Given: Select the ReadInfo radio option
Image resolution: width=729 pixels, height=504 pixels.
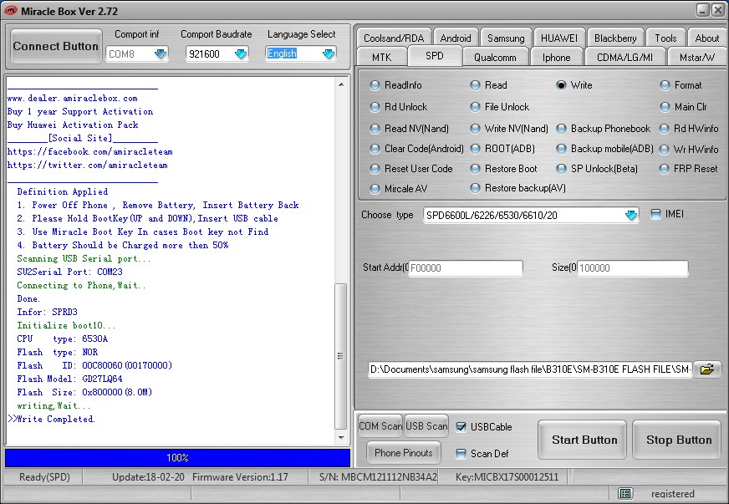Looking at the screenshot, I should [375, 85].
